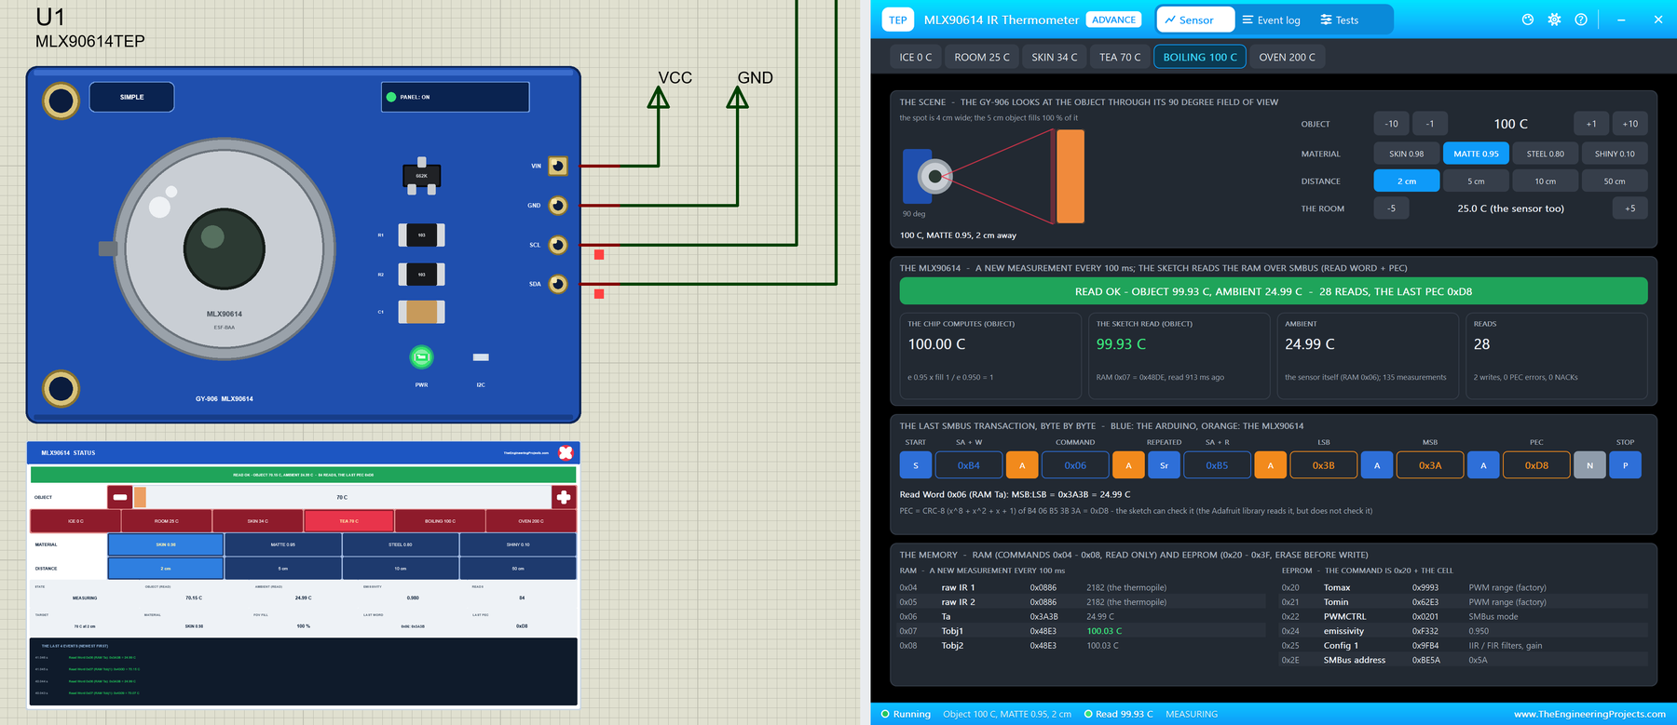Screen dimensions: 1677x725
Task: Choose OVEN 200 C preset in thermometer window
Action: click(1287, 57)
